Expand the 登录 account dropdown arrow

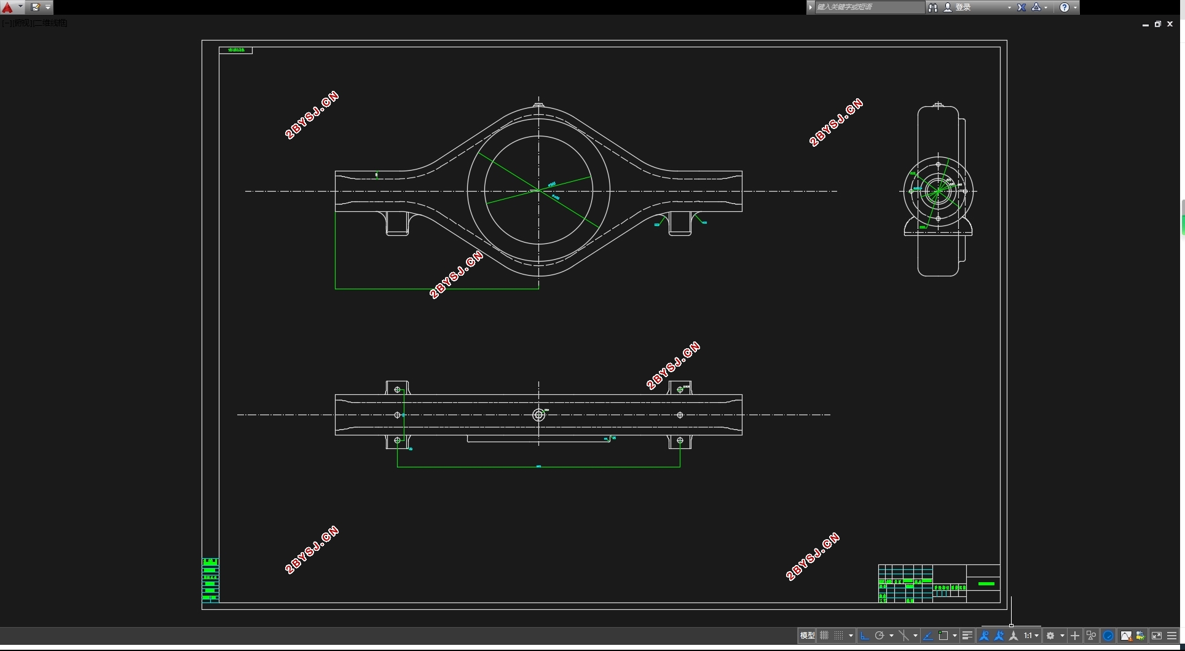tap(1009, 7)
